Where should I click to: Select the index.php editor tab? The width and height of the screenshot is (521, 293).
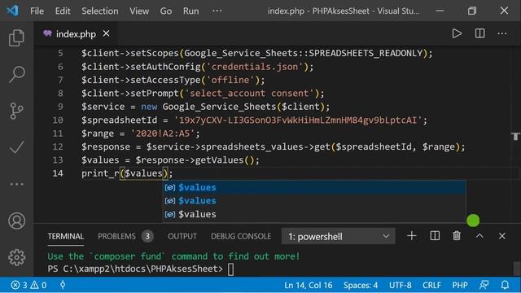76,34
